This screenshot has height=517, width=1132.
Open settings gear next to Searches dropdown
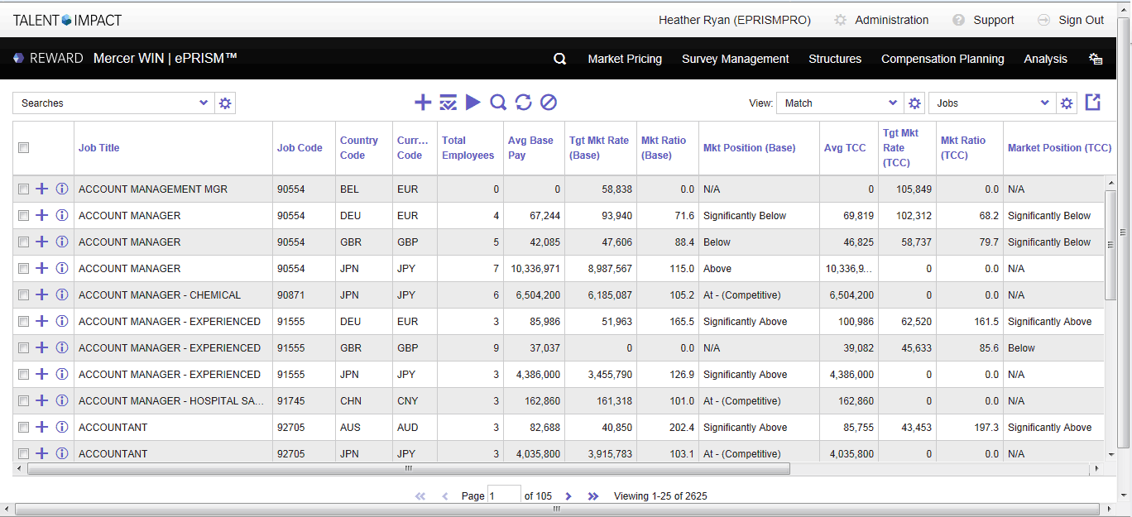point(225,103)
